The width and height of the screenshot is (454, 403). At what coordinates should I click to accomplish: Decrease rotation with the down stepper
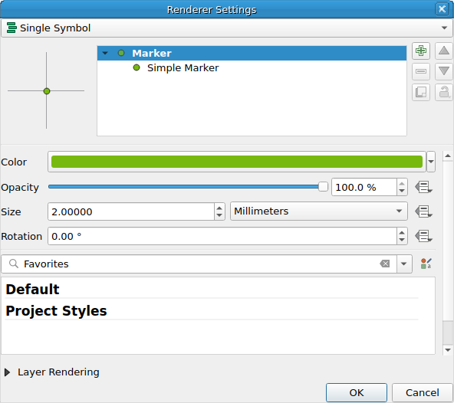pos(402,240)
